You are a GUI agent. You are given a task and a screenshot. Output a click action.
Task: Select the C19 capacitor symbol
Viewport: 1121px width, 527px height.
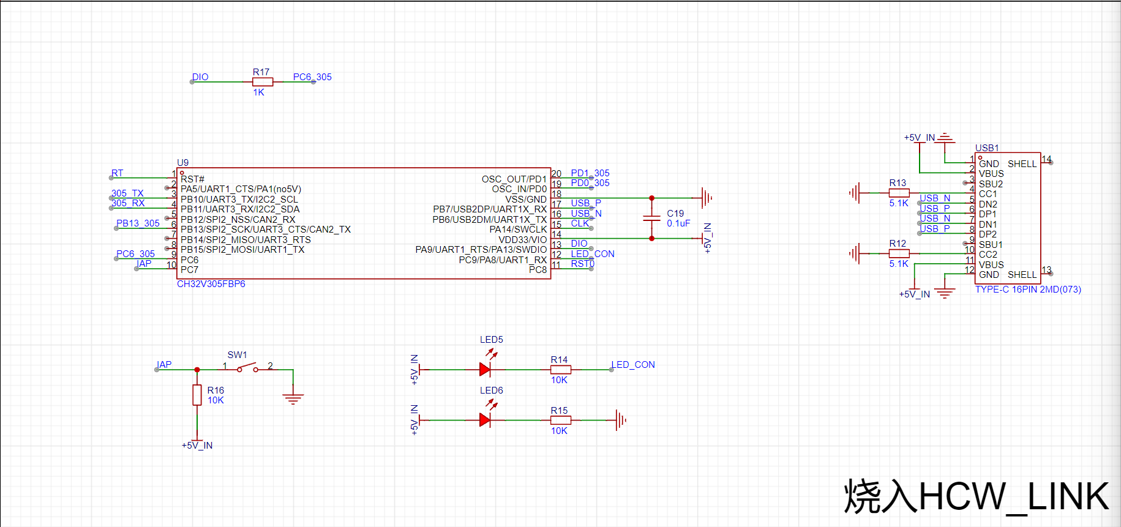[x=651, y=219]
